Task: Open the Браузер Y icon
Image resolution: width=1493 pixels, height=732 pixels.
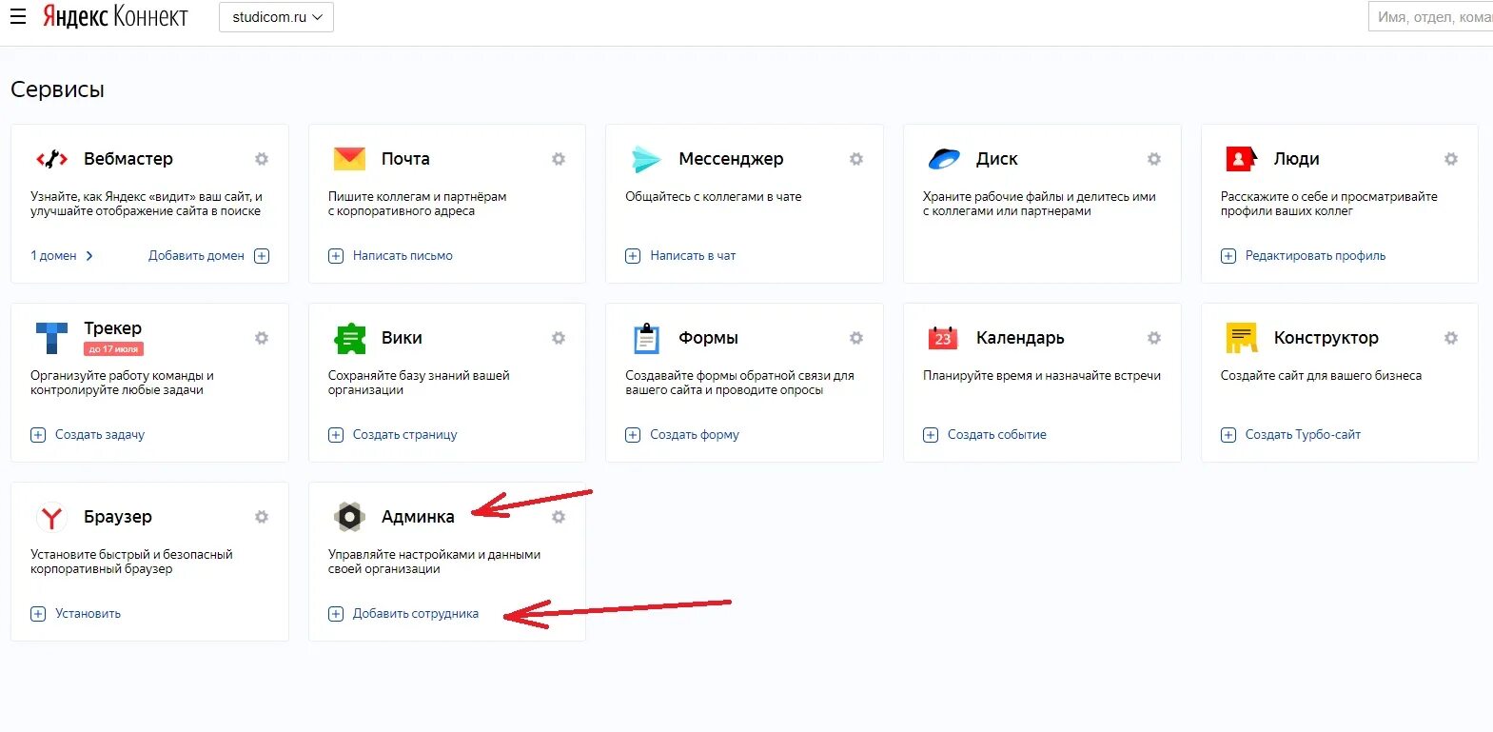Action: click(51, 517)
